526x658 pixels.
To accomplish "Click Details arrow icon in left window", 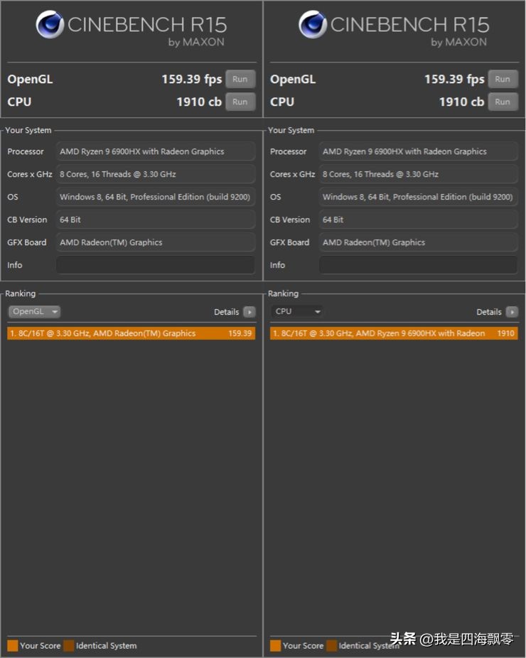I will (249, 312).
